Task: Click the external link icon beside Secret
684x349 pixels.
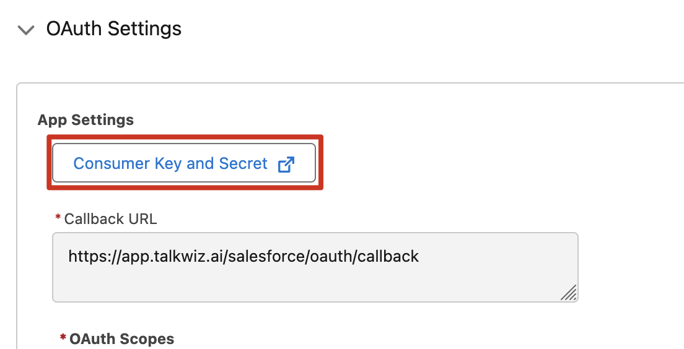Action: click(x=286, y=164)
